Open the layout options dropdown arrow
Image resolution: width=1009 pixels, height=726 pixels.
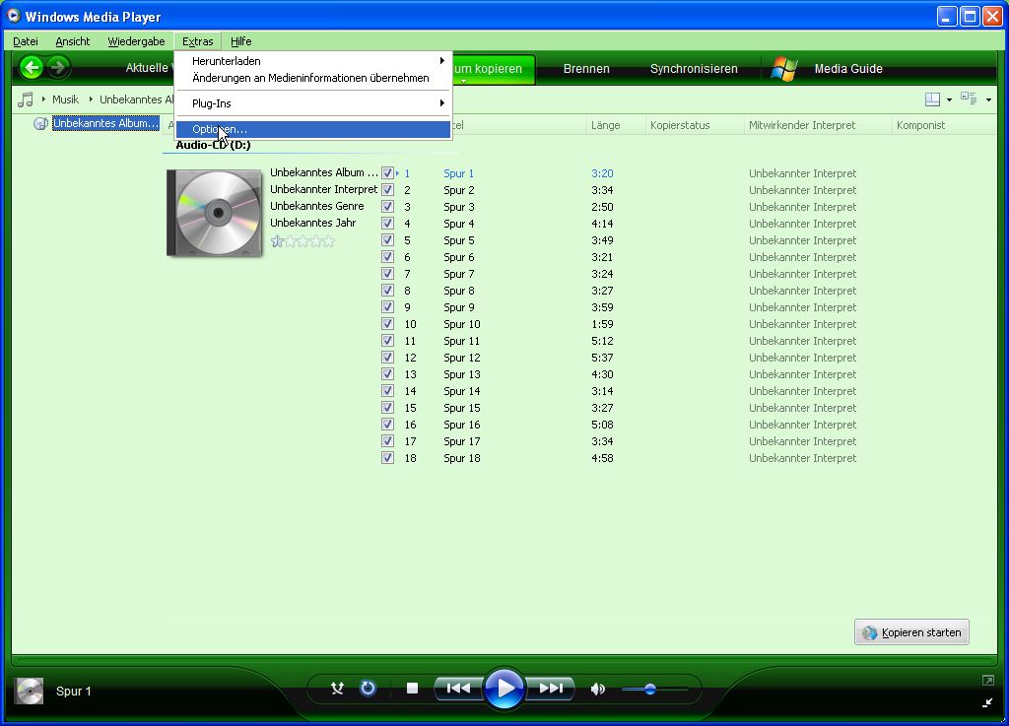[949, 99]
